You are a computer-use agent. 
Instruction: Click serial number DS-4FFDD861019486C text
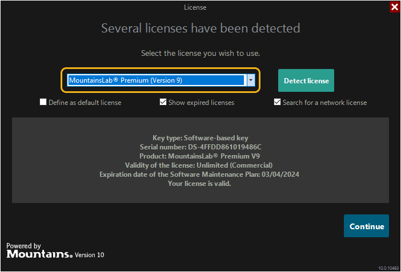pos(224,147)
